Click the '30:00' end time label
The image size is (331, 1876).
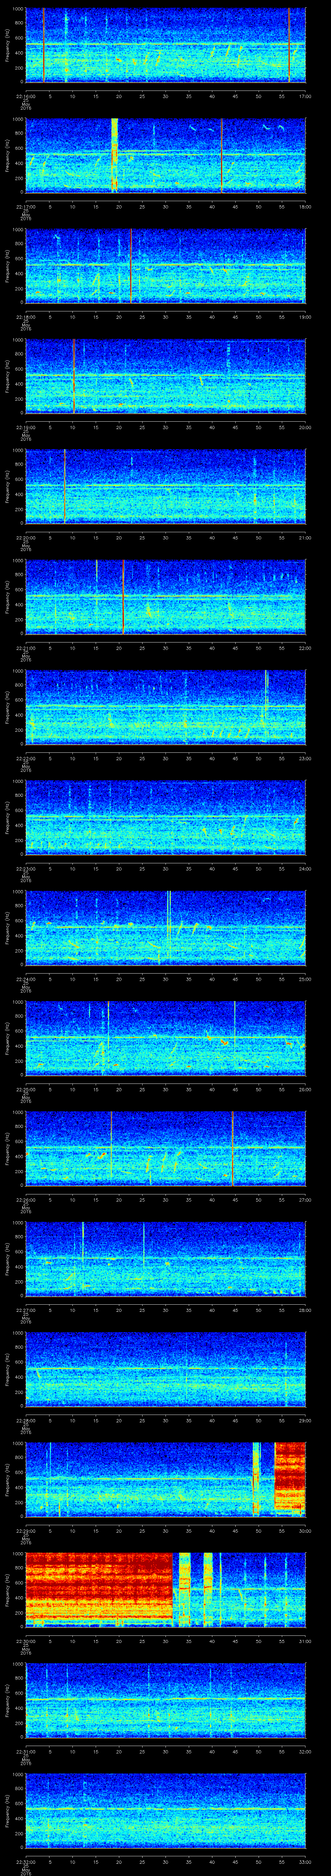tap(305, 1530)
